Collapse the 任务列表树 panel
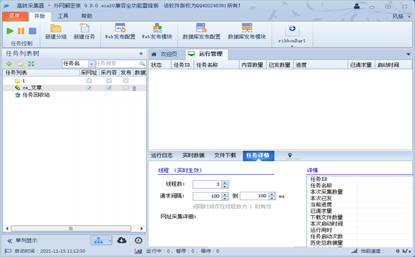Screen dimensions: 415x257 (141, 53)
